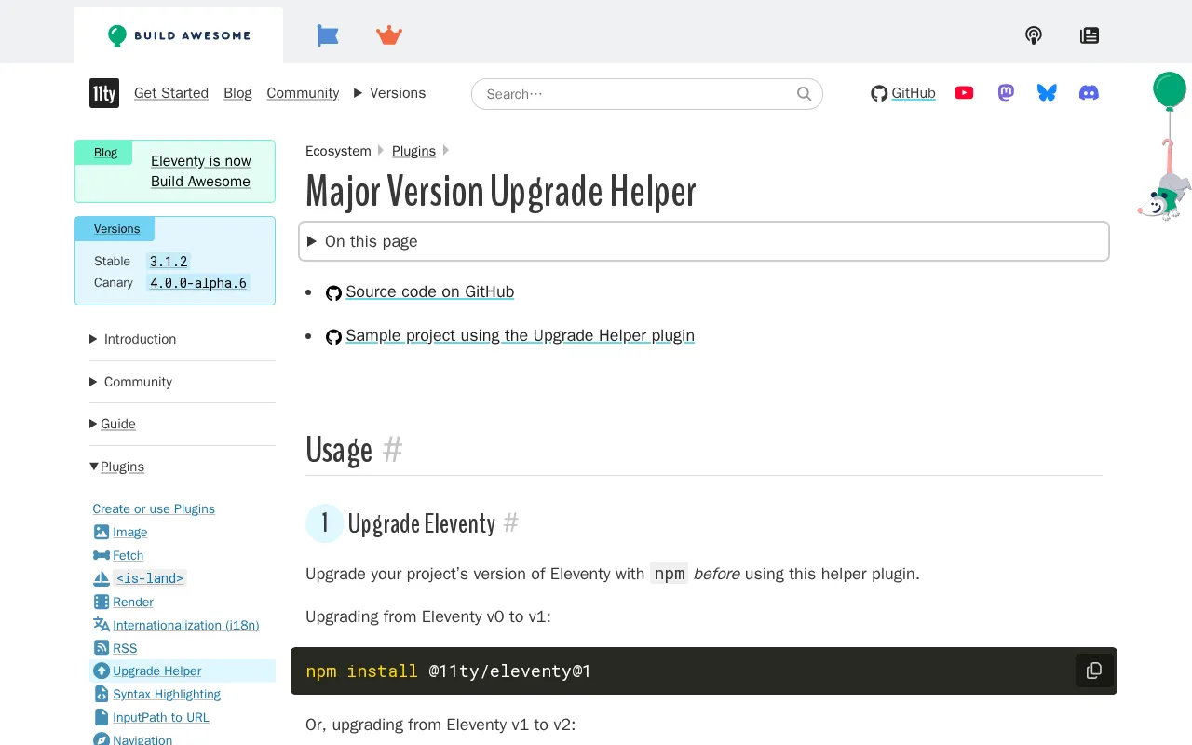Read the 'Eleventy is now Build Awesome' post
Viewport: 1192px width, 745px height.
201,171
